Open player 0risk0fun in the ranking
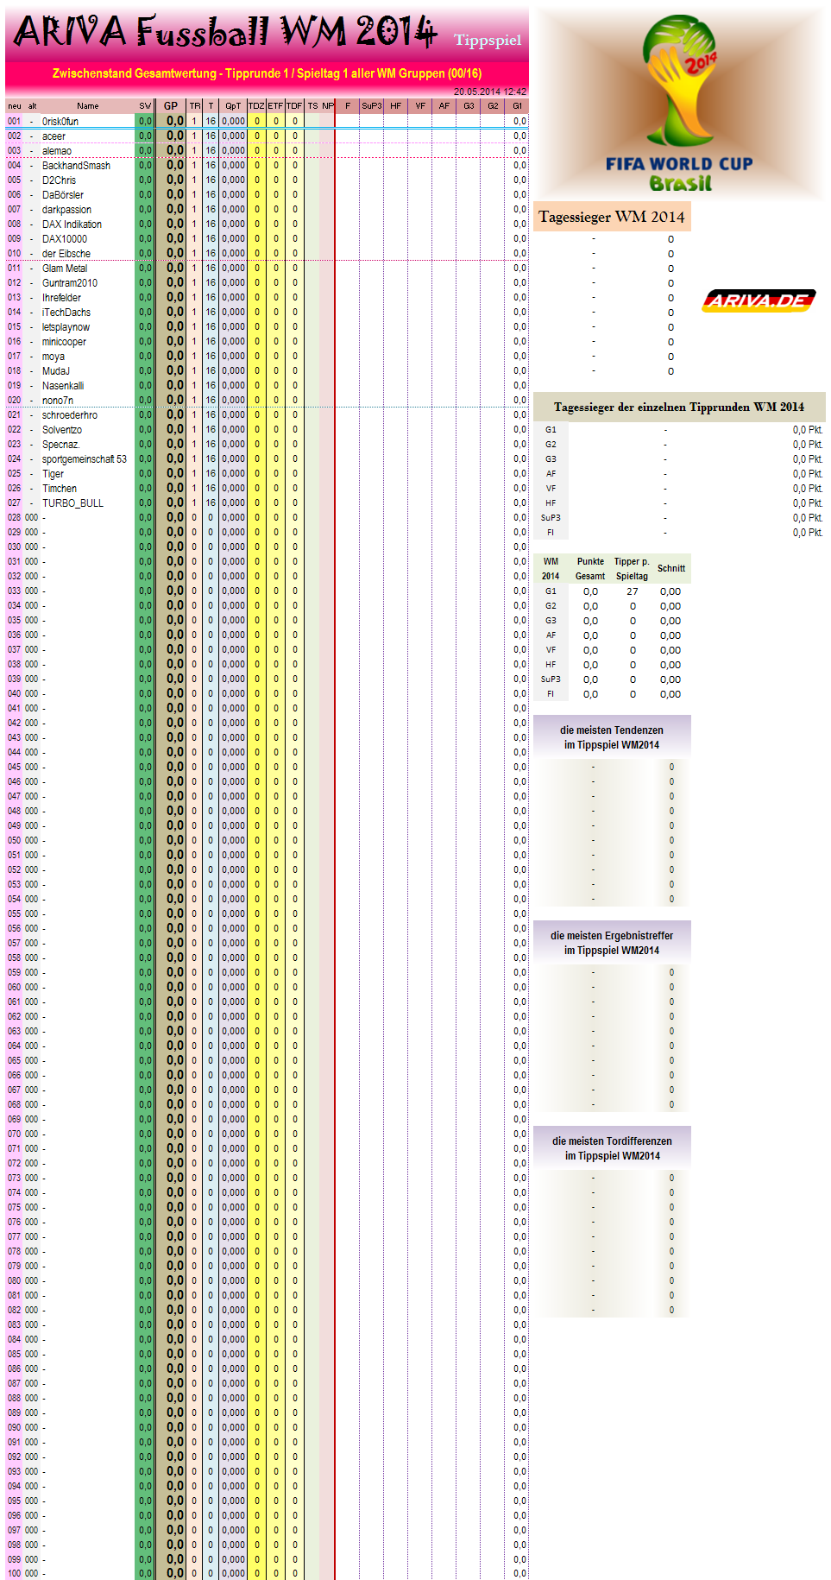Image resolution: width=831 pixels, height=1580 pixels. point(60,122)
